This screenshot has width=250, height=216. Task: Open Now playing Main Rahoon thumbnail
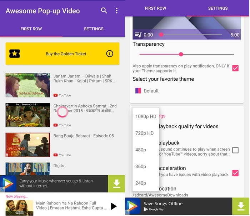point(19,208)
